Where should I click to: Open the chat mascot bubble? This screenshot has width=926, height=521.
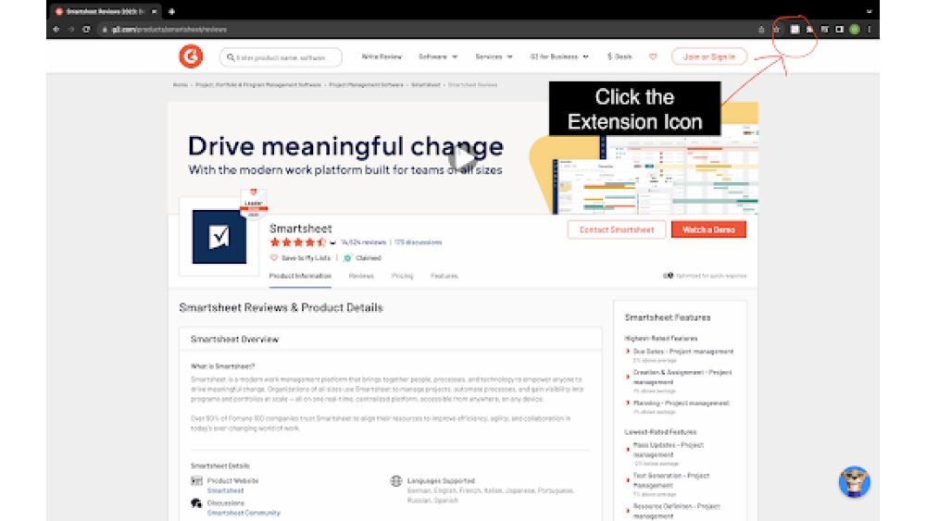point(854,481)
